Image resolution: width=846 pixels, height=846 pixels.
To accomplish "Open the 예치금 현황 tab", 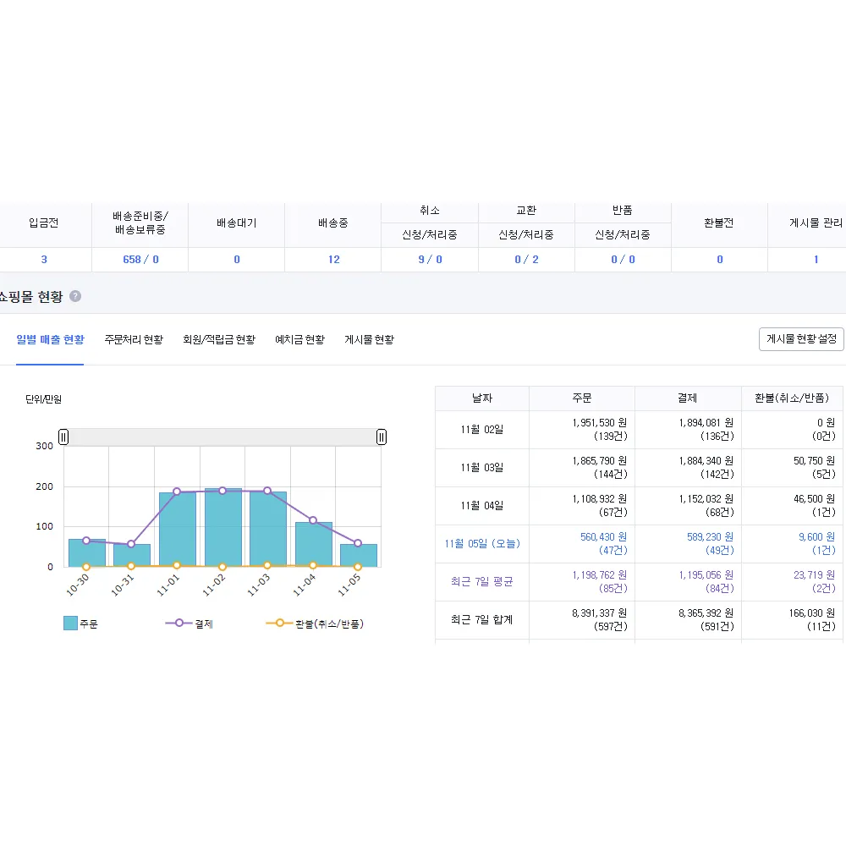I will click(299, 338).
